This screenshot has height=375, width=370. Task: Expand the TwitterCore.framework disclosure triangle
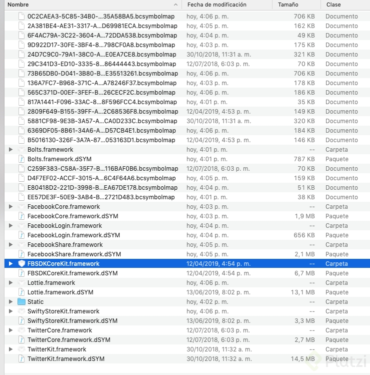10,330
